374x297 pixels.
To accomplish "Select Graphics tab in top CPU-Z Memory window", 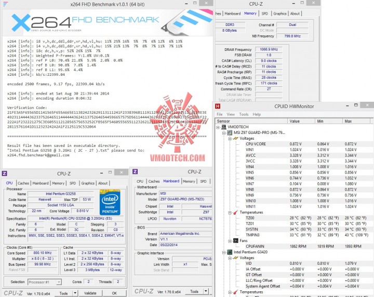I will point(280,14).
